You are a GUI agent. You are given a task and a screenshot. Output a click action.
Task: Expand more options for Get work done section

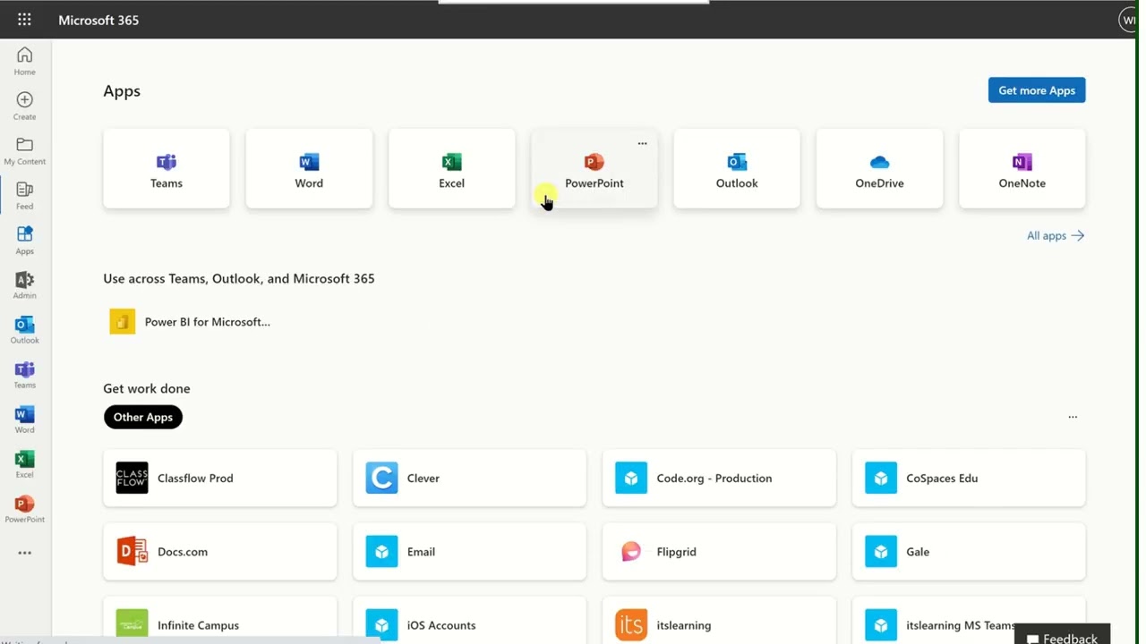[x=1073, y=417]
